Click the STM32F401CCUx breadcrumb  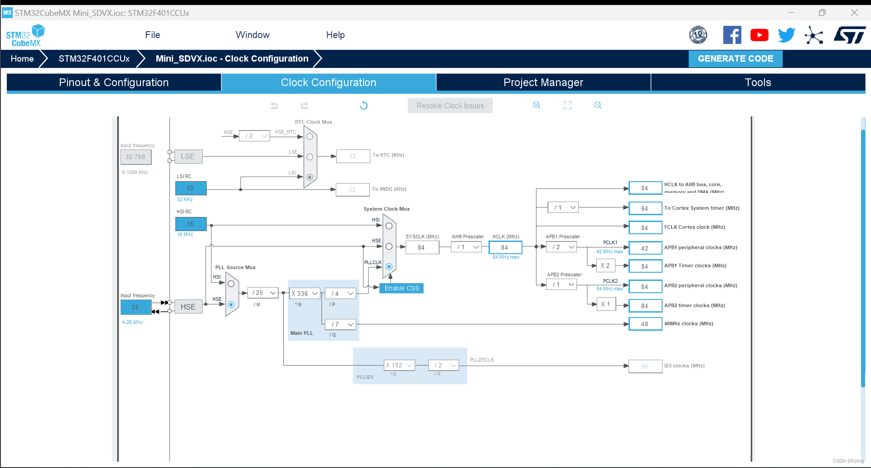(x=94, y=59)
